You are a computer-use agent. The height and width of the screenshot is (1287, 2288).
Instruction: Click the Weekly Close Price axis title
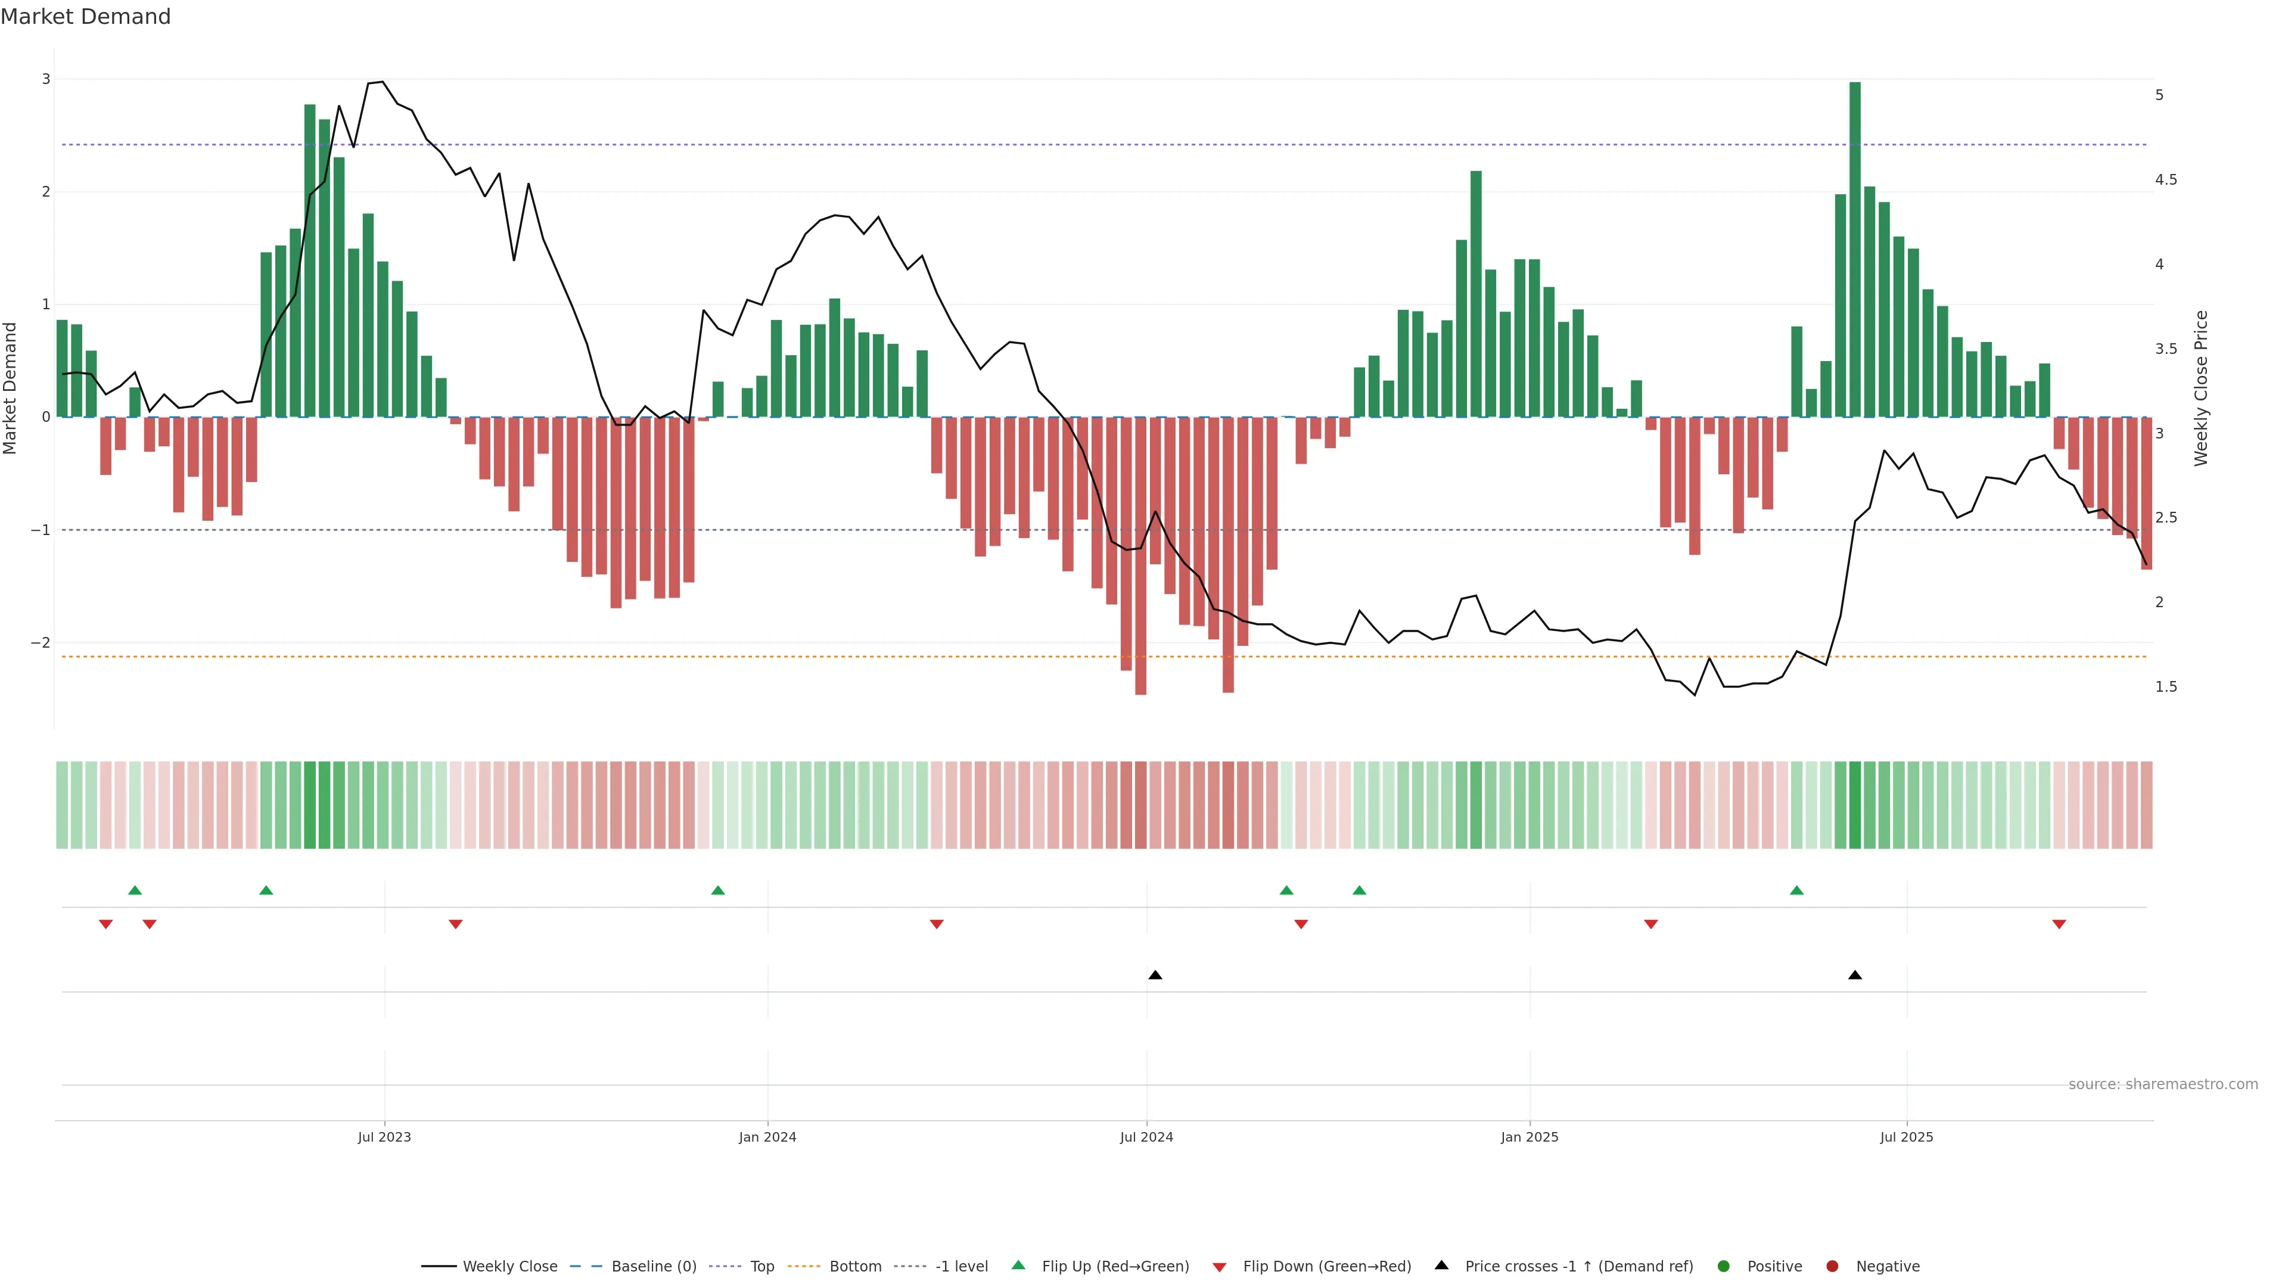(2200, 388)
